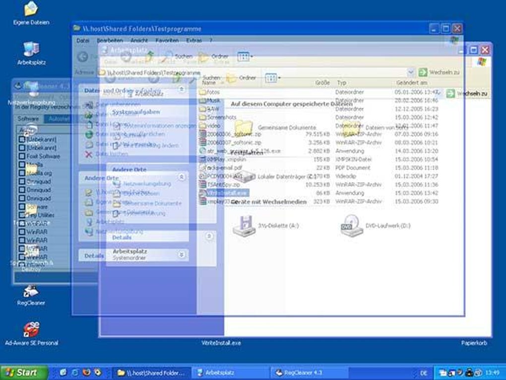The image size is (506, 380).
Task: Select the video folder row
Action: pyautogui.click(x=210, y=126)
